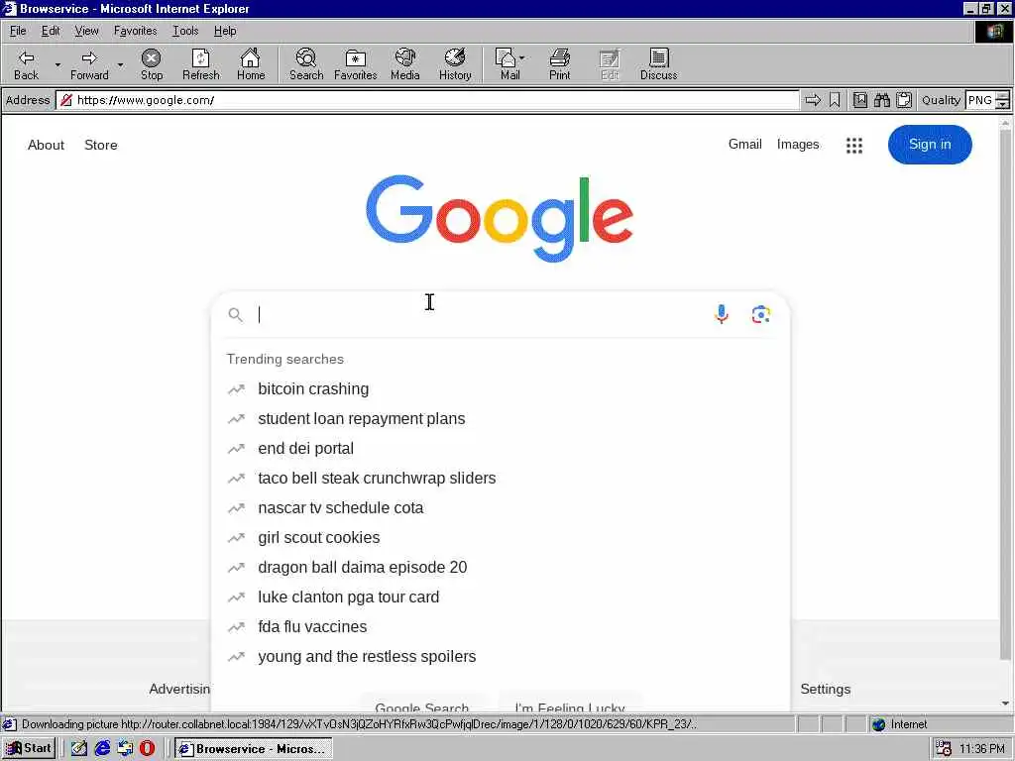Select 'end dei portal' suggestion
1015x761 pixels.
coord(305,449)
